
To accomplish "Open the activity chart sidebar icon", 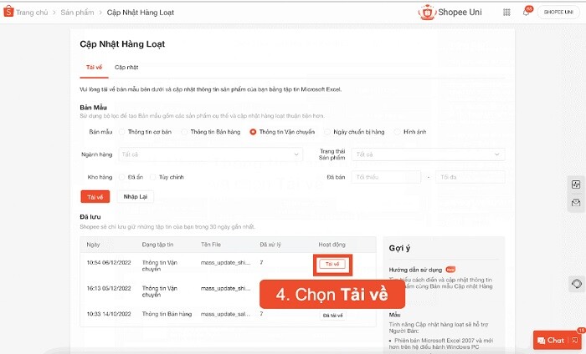I will (576, 184).
